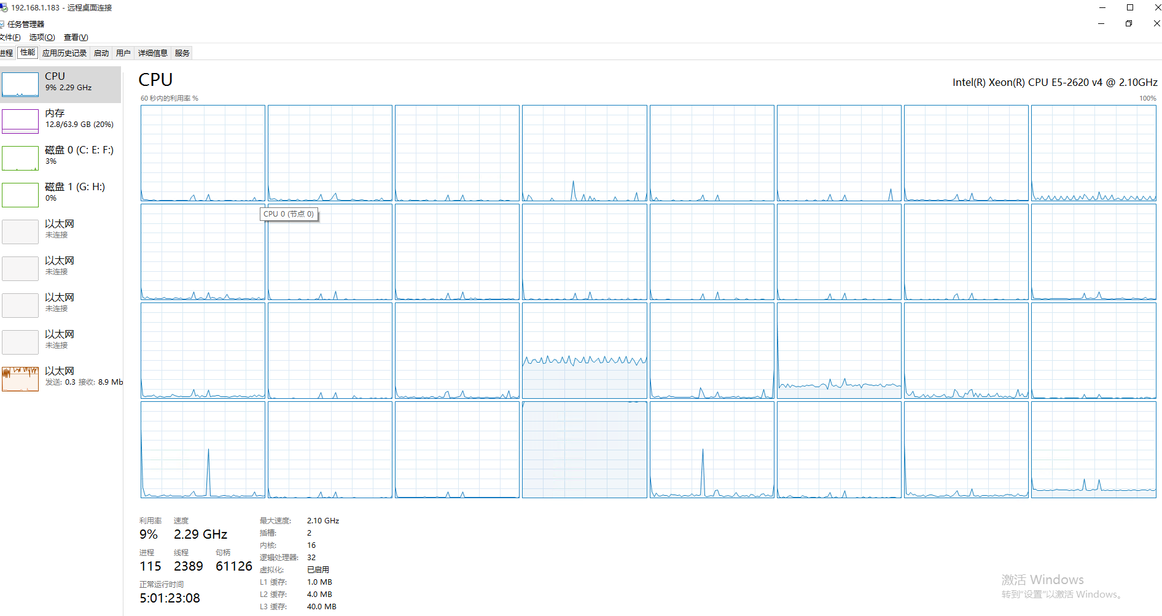Screen dimensions: 1162x616
Task: Click the 正常运行时间 uptime value
Action: 170,597
